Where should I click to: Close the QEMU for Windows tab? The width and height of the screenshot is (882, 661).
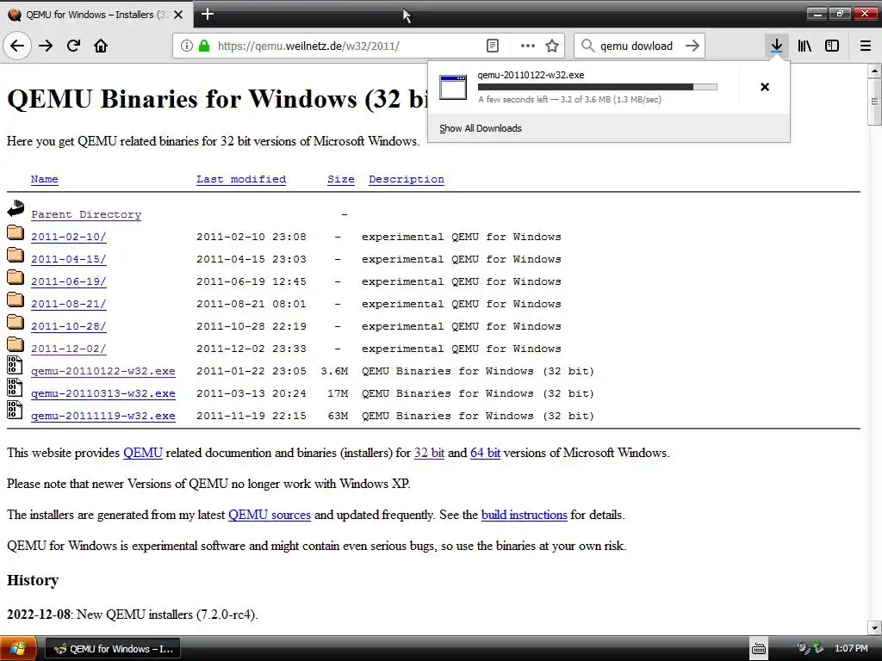click(x=178, y=15)
